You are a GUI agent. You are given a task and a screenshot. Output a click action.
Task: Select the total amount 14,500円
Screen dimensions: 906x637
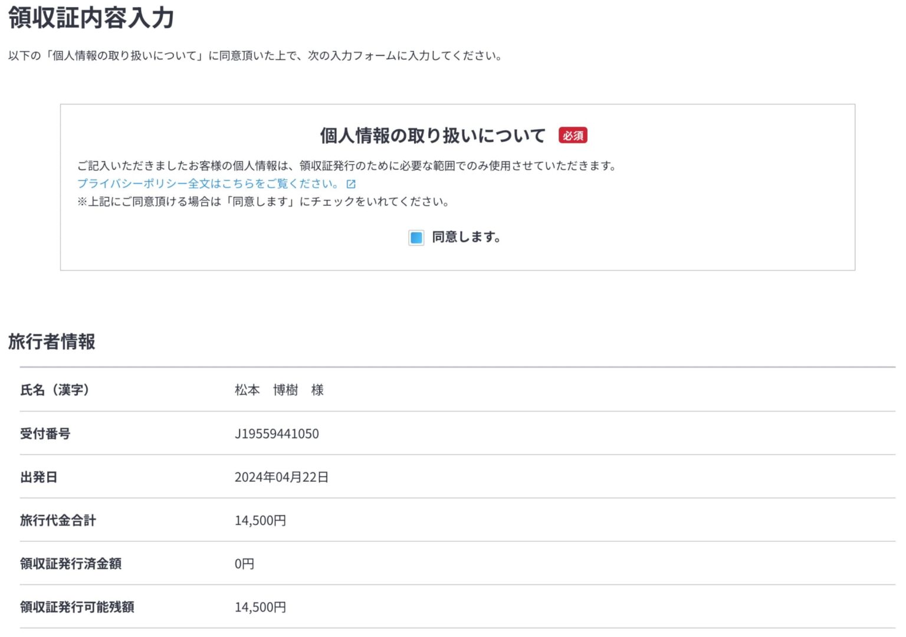(x=260, y=520)
